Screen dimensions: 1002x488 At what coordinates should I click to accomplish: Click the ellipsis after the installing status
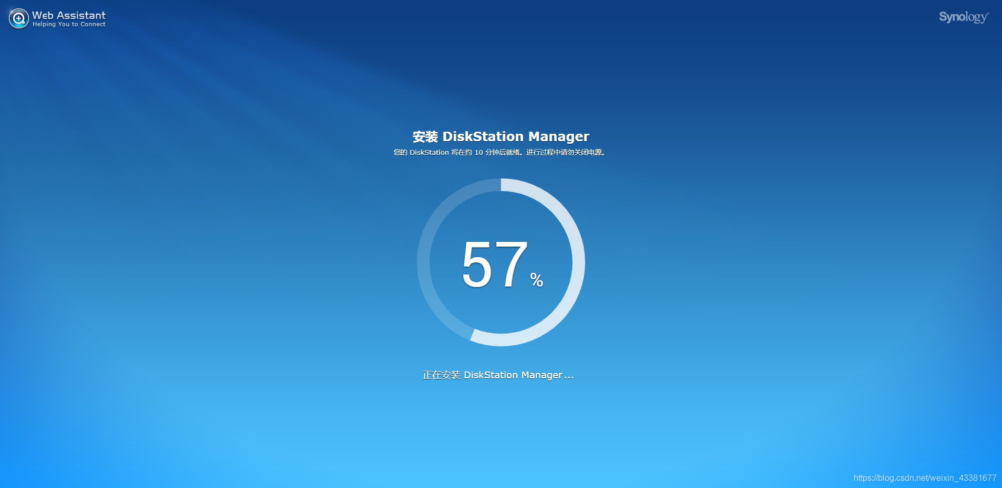coord(569,376)
